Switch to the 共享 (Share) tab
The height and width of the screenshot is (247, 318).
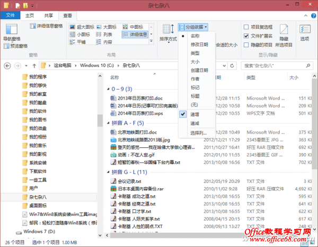(x=49, y=15)
